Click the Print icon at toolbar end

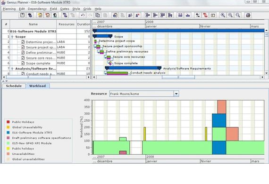(248, 15)
